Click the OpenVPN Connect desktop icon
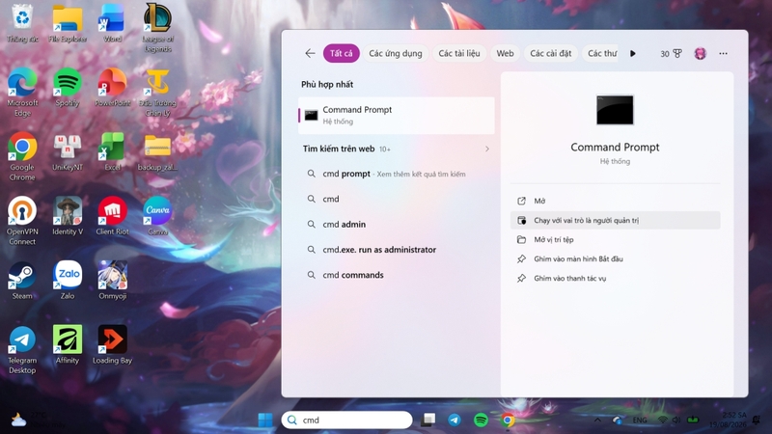This screenshot has width=772, height=434. (x=22, y=221)
